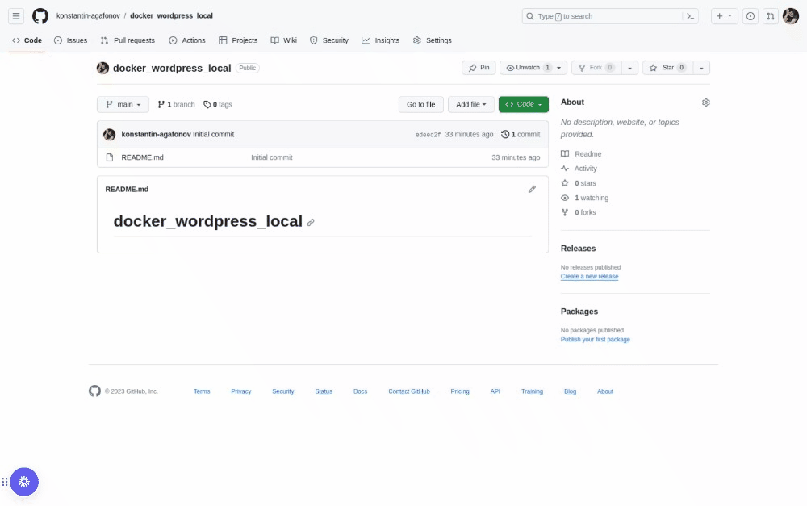Open the main branch dropdown

click(123, 104)
